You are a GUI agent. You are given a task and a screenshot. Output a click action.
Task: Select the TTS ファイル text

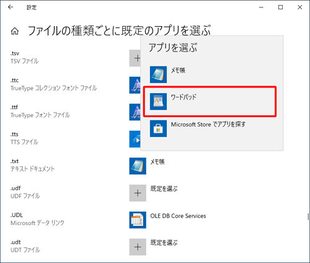[x=24, y=142]
